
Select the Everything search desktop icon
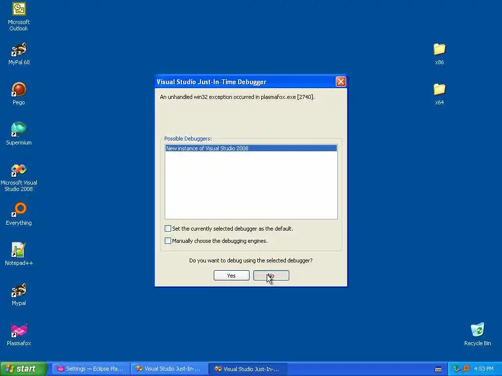pos(19,214)
